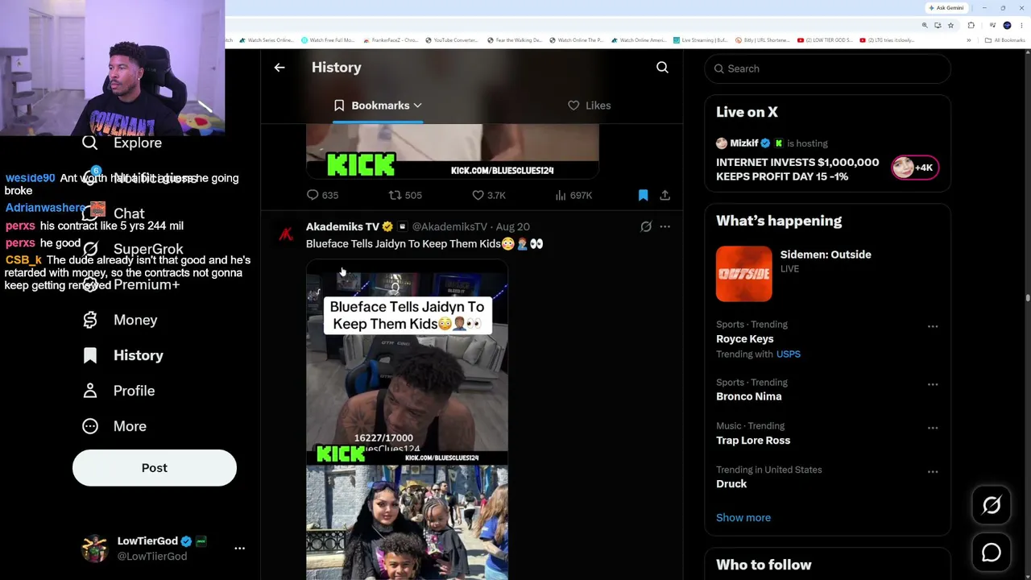The image size is (1031, 580).
Task: Open the Money dollar icon in sidebar
Action: click(90, 320)
